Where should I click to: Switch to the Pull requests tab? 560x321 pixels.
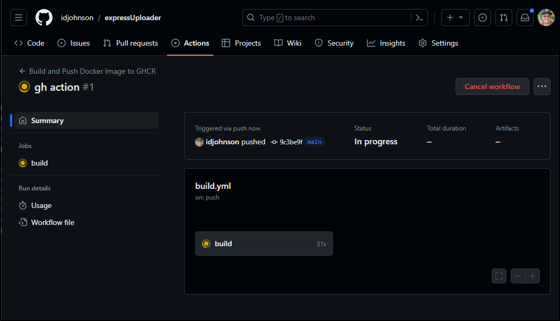click(130, 44)
